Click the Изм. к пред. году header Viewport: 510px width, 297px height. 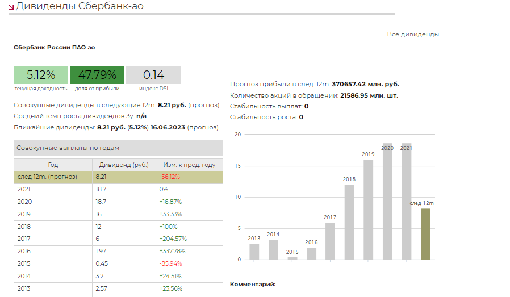tap(189, 165)
